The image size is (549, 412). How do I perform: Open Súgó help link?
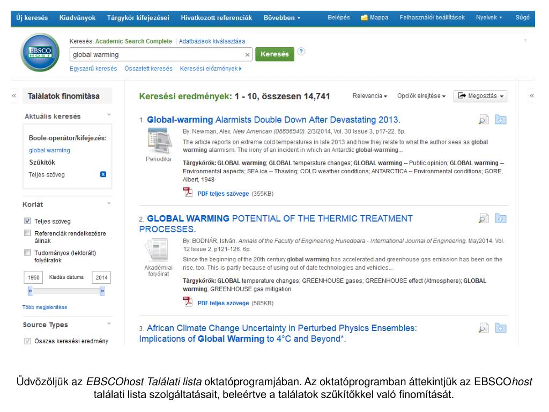coord(522,18)
